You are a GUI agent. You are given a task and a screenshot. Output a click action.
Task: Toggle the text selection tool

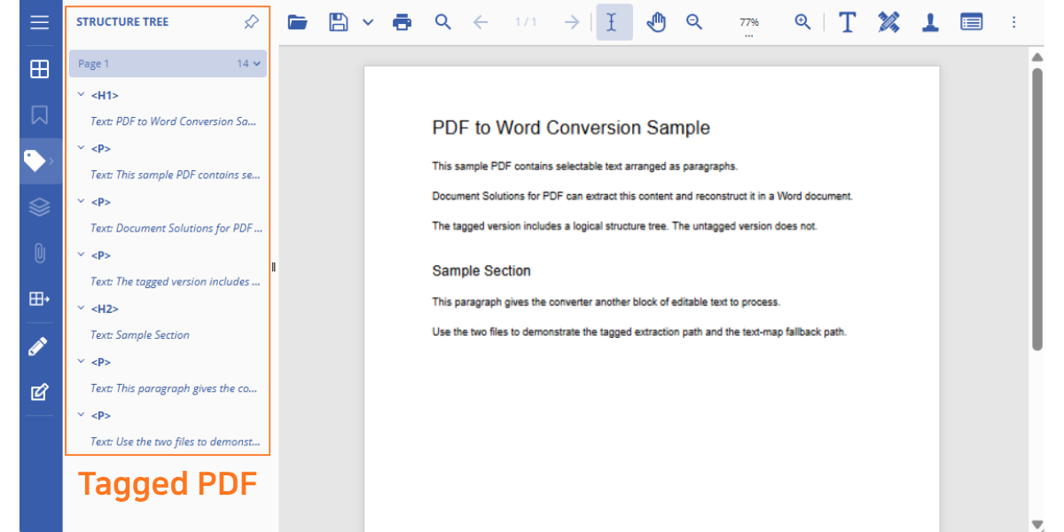pos(614,22)
